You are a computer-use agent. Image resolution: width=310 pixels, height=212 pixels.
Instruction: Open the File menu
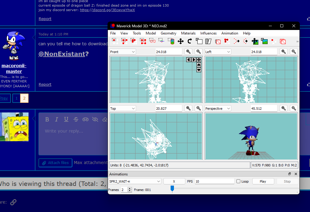[113, 33]
